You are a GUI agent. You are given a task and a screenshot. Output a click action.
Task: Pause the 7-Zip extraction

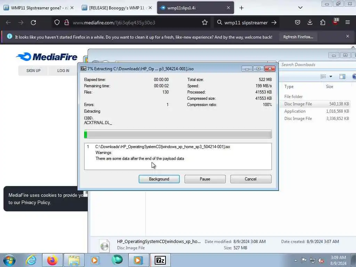(x=205, y=179)
